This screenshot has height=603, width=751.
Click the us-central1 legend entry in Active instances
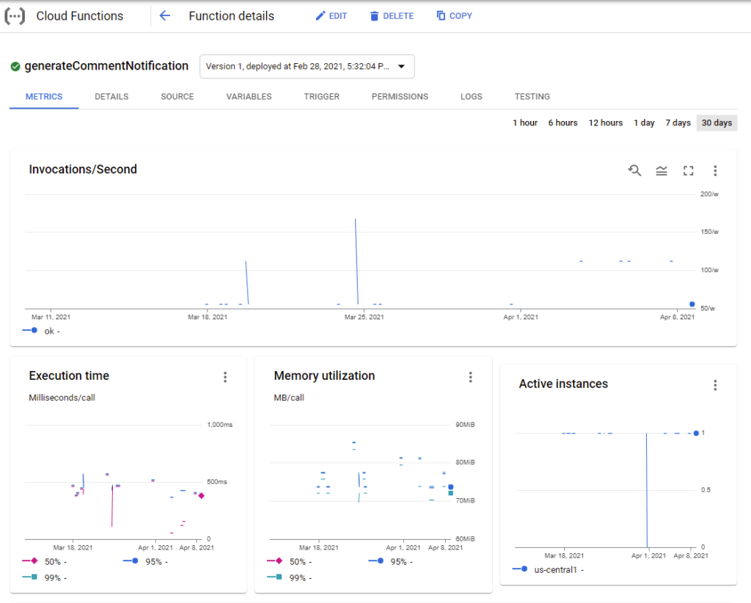point(548,569)
